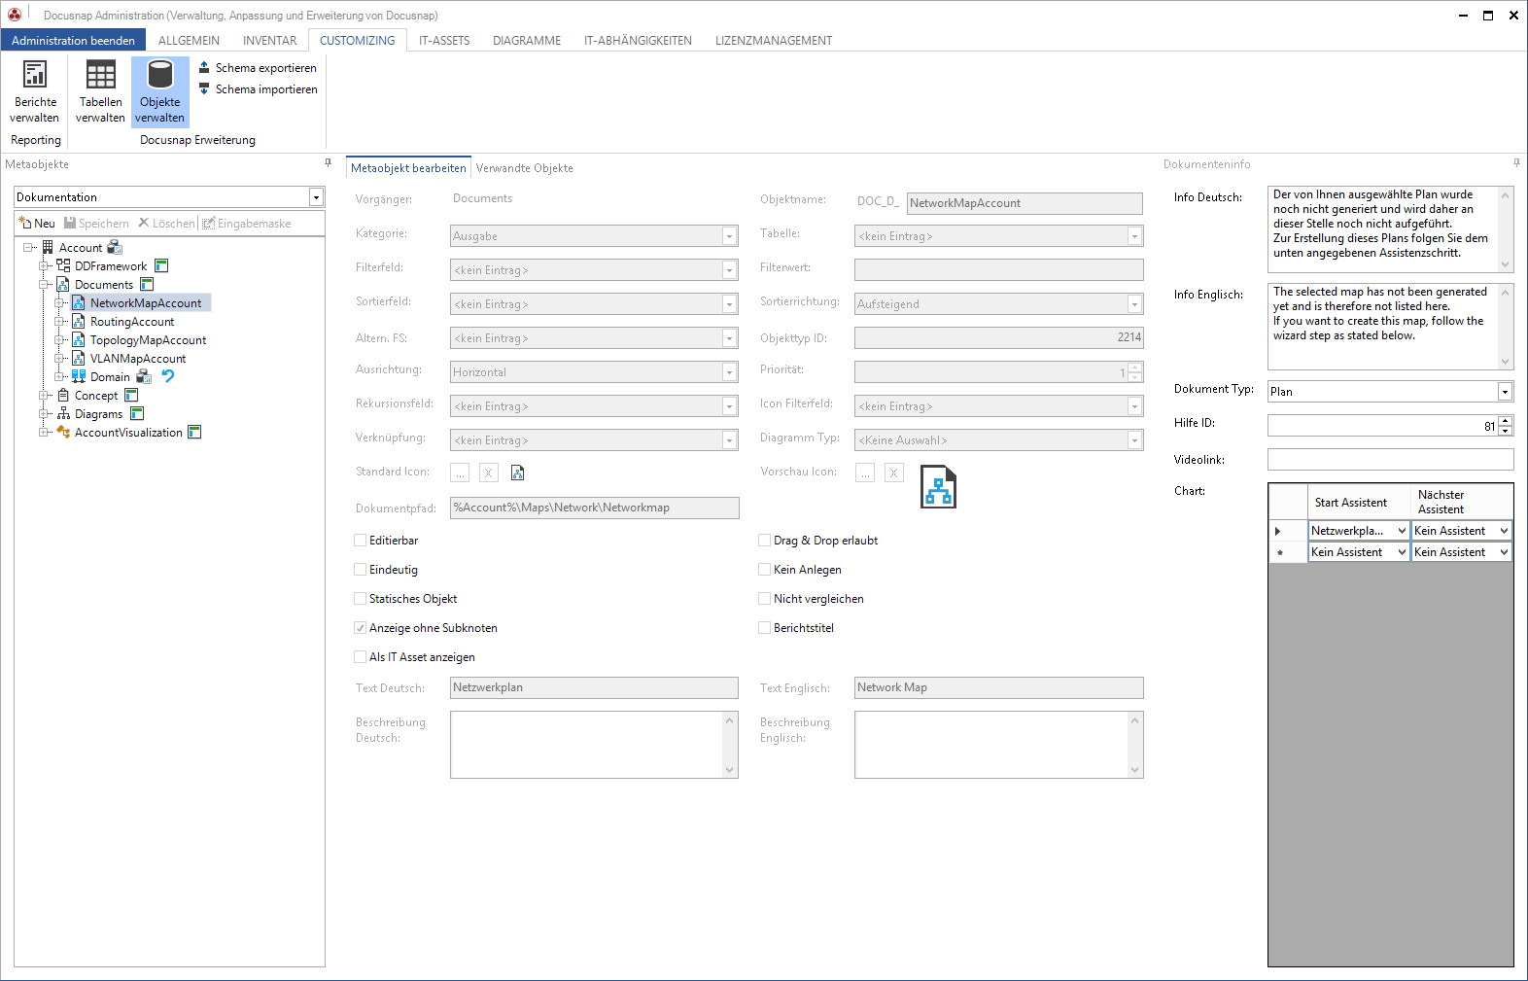Toggle Nicht vergleichen checkbox

765,599
